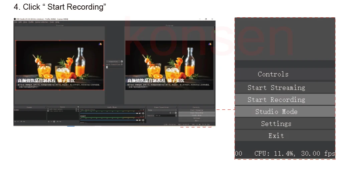The image size is (349, 169).
Task: Remove the selected scene with the minus icon
Action: pyautogui.click(x=17, y=122)
